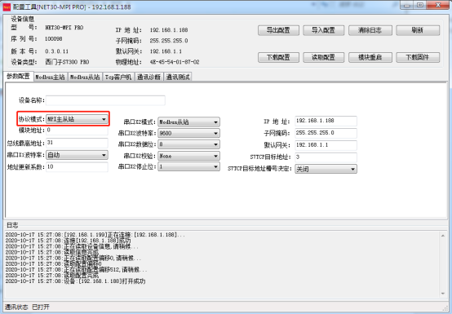Click the 刷新 refresh button

click(418, 30)
